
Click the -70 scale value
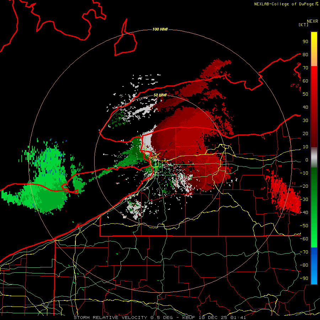pos(304,252)
